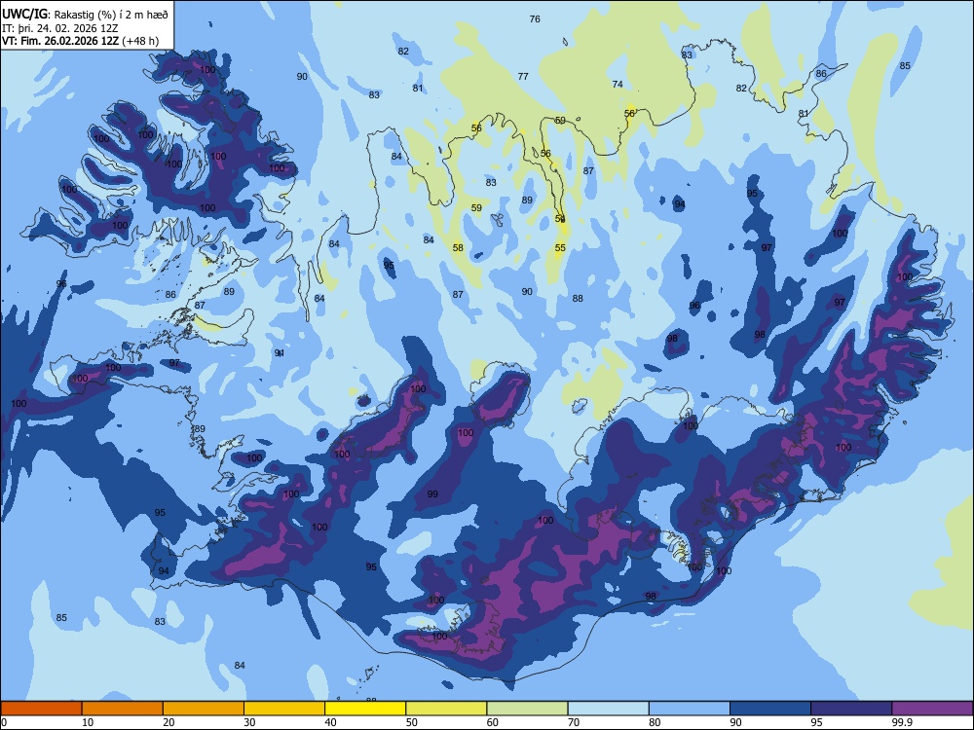
Task: Click the legend tick label '50'
Action: tap(412, 722)
